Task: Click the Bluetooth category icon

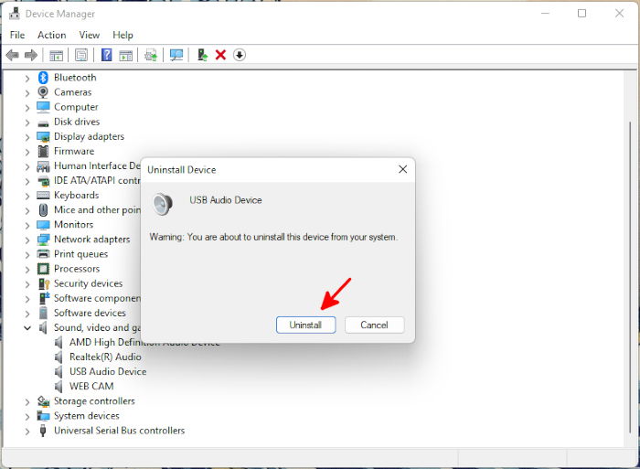Action: (x=43, y=78)
